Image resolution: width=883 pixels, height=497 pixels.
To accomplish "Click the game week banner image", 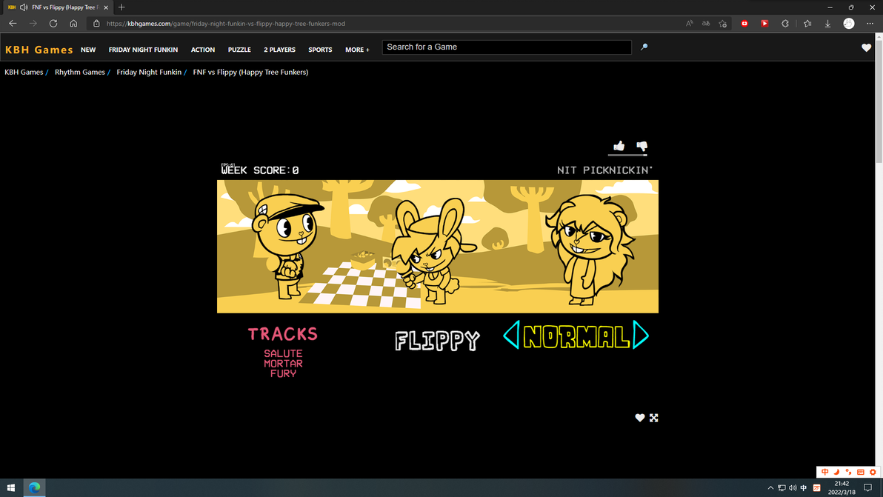I will 438,247.
